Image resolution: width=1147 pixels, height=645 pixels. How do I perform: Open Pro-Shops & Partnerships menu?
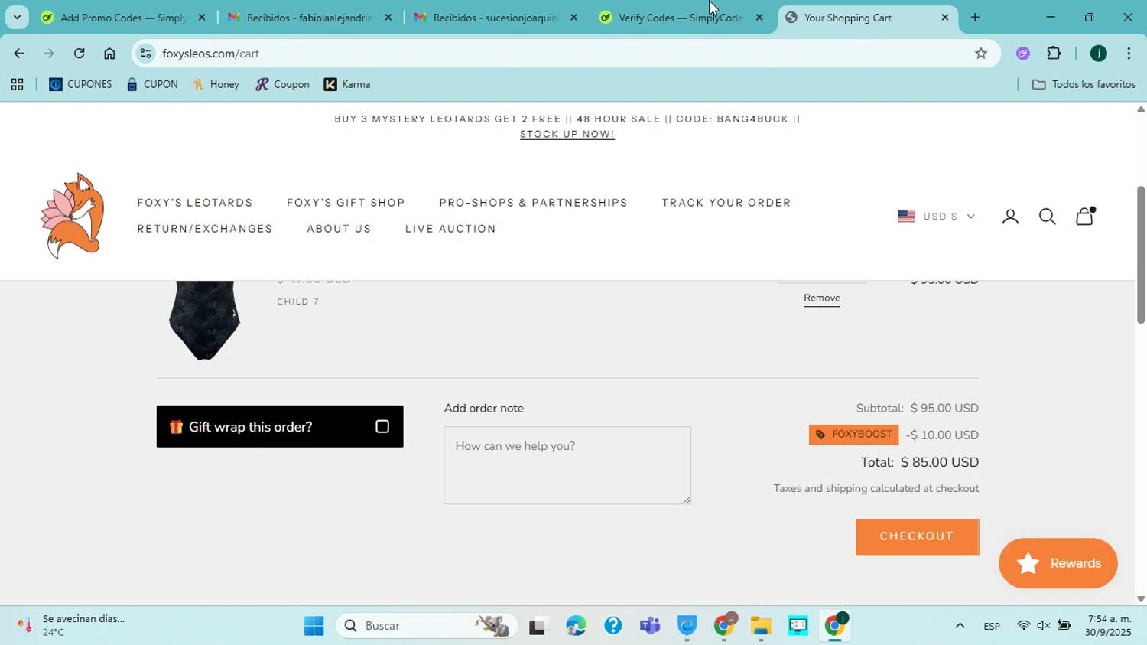pos(533,203)
